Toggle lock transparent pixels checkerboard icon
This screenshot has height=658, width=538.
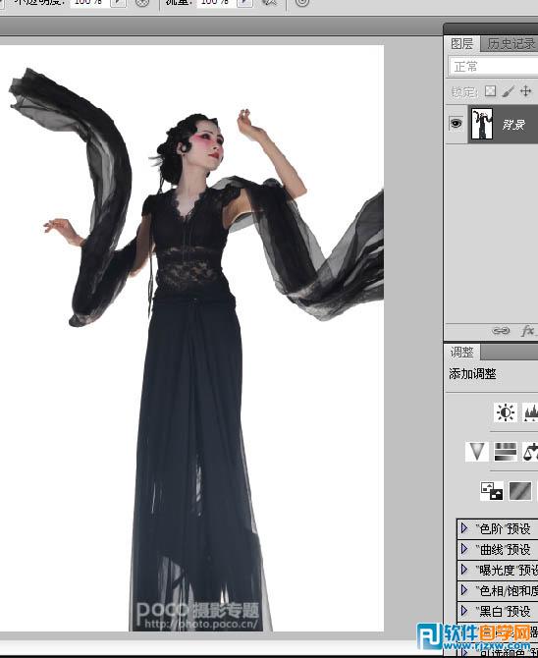[490, 91]
